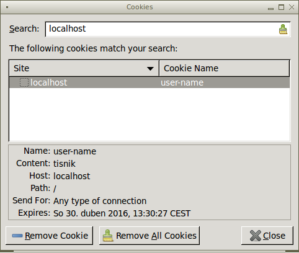This screenshot has height=253, width=299.
Task: Click the dashed placeholder icon beside localhost
Action: [24, 82]
